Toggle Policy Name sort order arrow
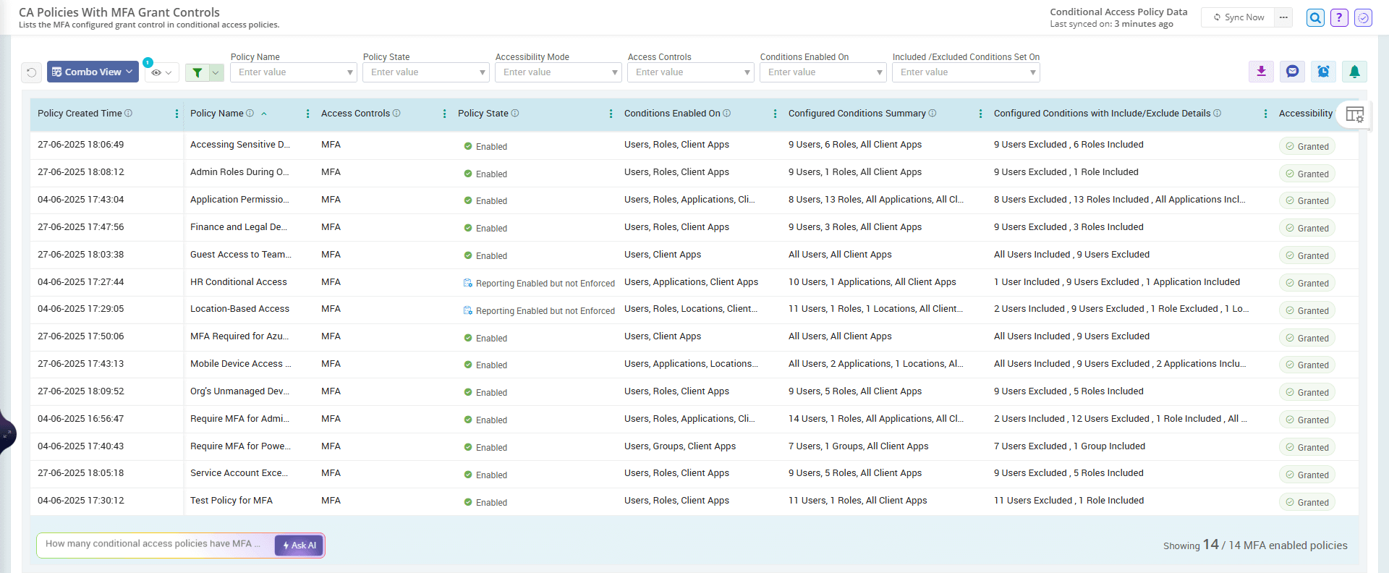 click(264, 114)
